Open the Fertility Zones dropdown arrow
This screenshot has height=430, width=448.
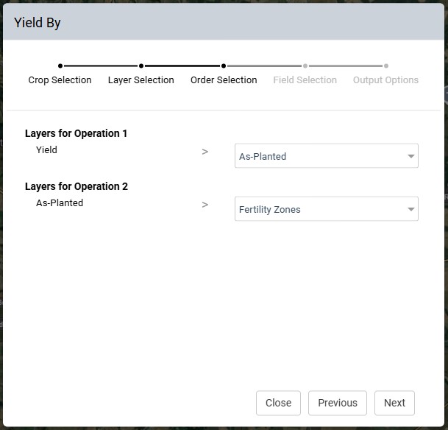(411, 209)
